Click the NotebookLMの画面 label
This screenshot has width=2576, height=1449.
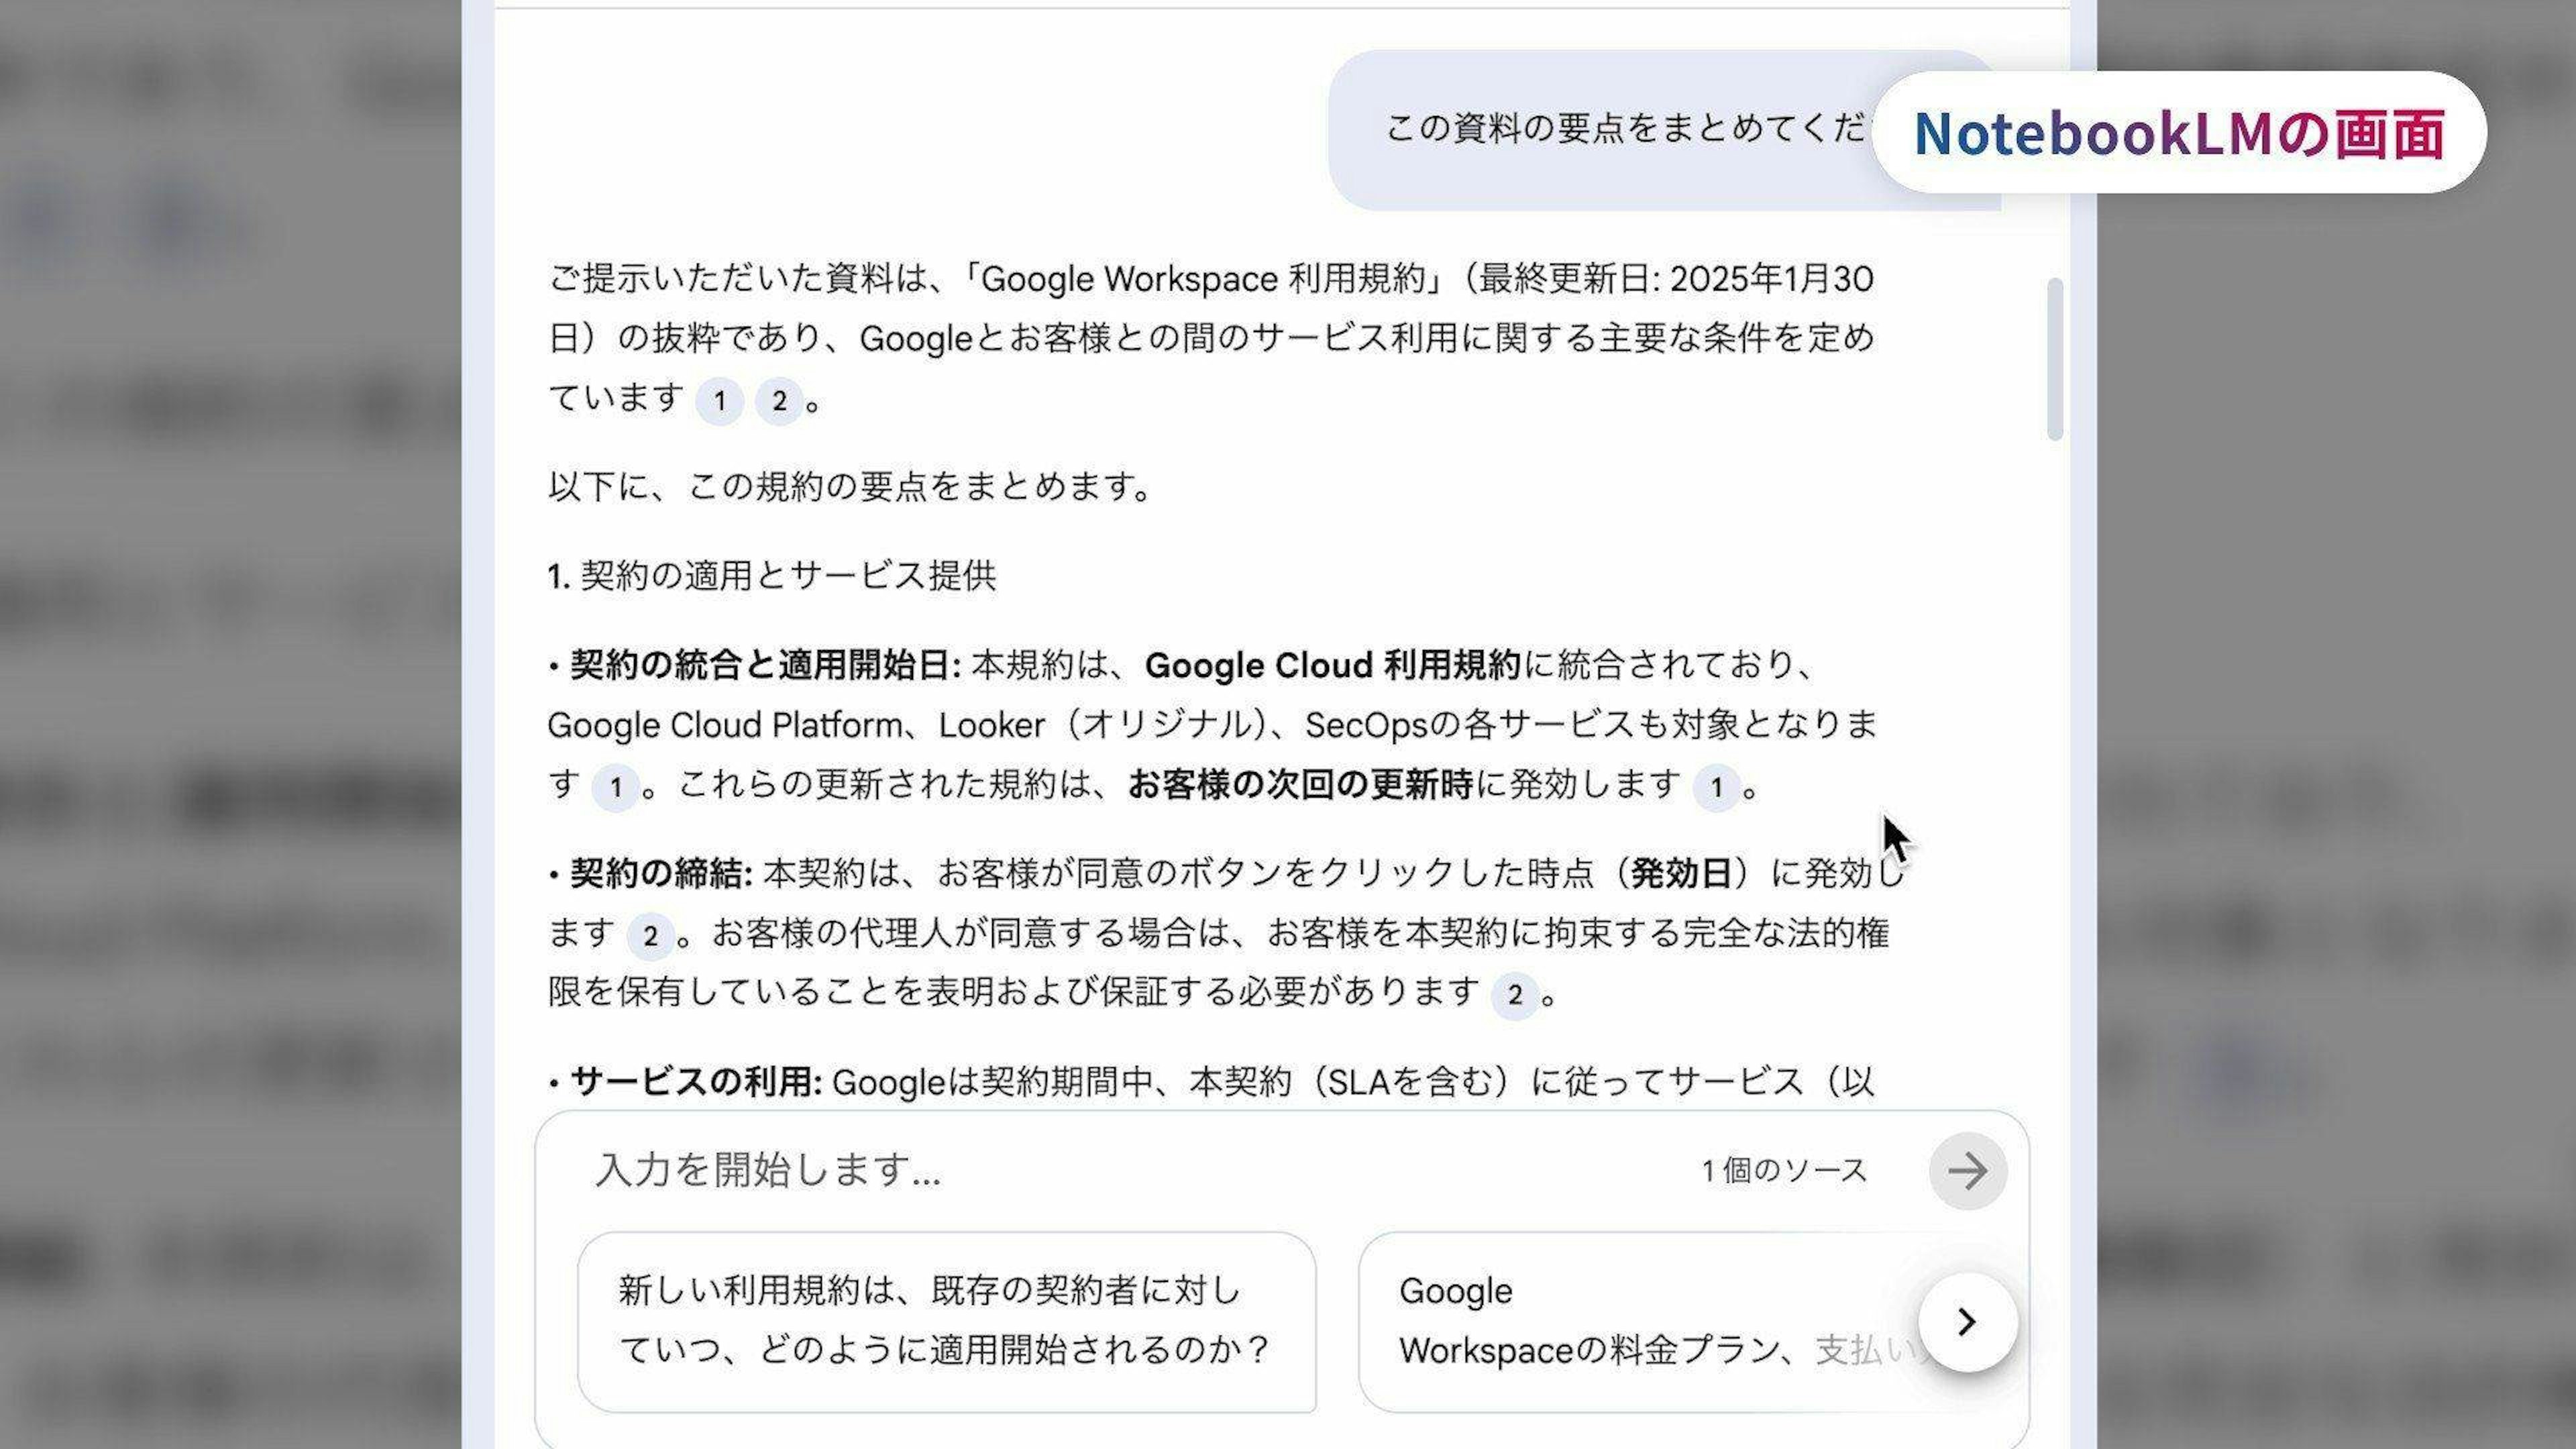point(2178,133)
